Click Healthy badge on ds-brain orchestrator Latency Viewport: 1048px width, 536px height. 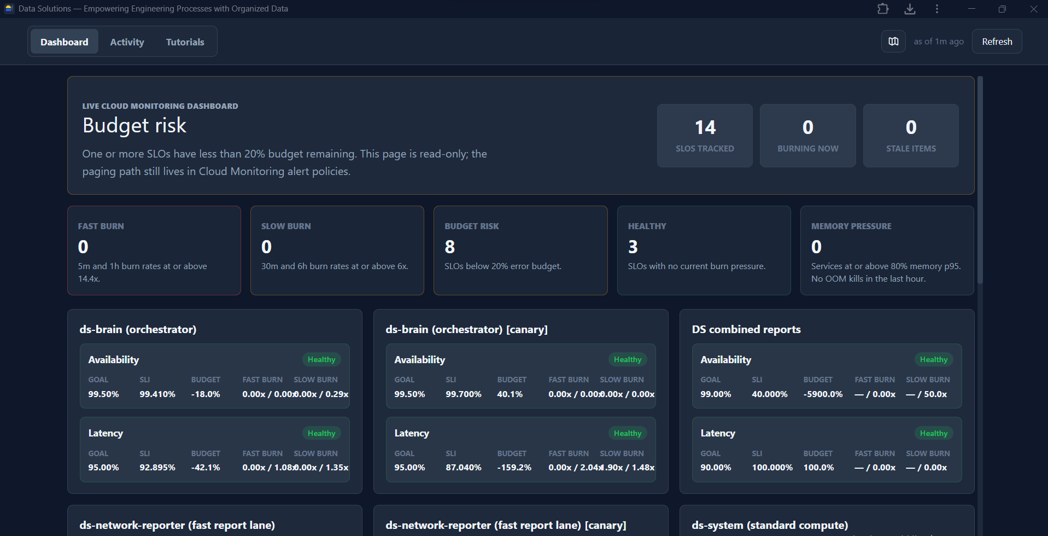[x=321, y=433]
